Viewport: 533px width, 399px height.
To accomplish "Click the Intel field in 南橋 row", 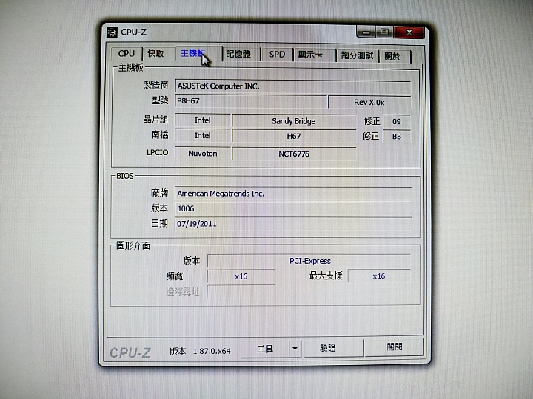I will point(203,136).
